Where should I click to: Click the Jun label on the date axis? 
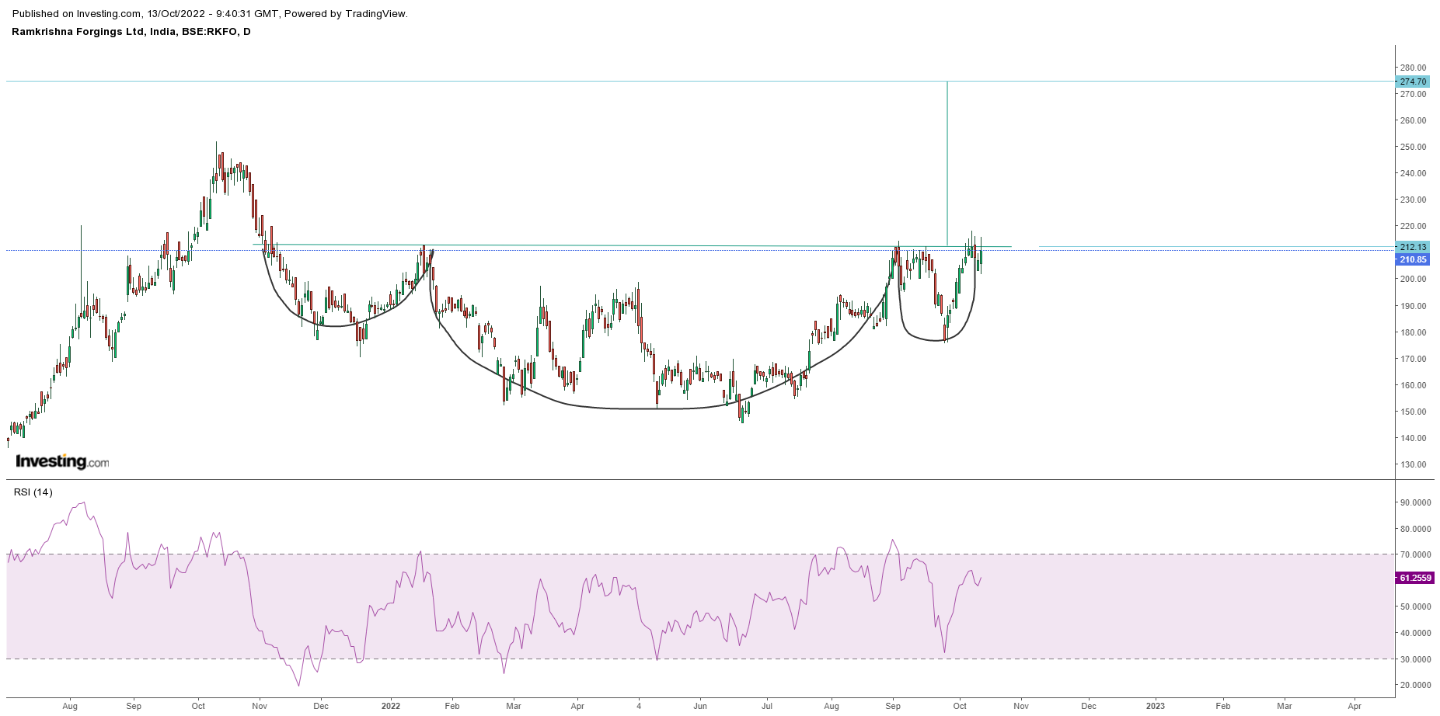coord(700,706)
